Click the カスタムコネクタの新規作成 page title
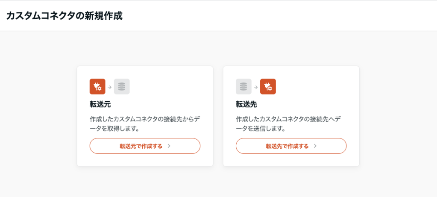The image size is (437, 197). (x=65, y=16)
